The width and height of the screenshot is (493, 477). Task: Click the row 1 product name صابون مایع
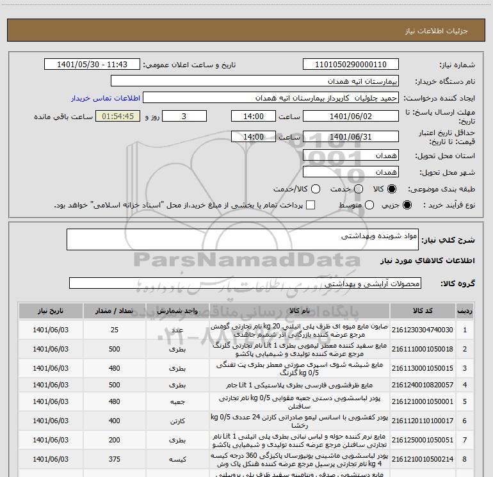pyautogui.click(x=300, y=330)
